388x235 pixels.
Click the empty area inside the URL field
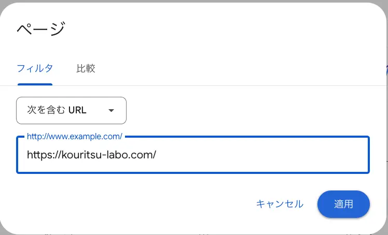point(262,155)
